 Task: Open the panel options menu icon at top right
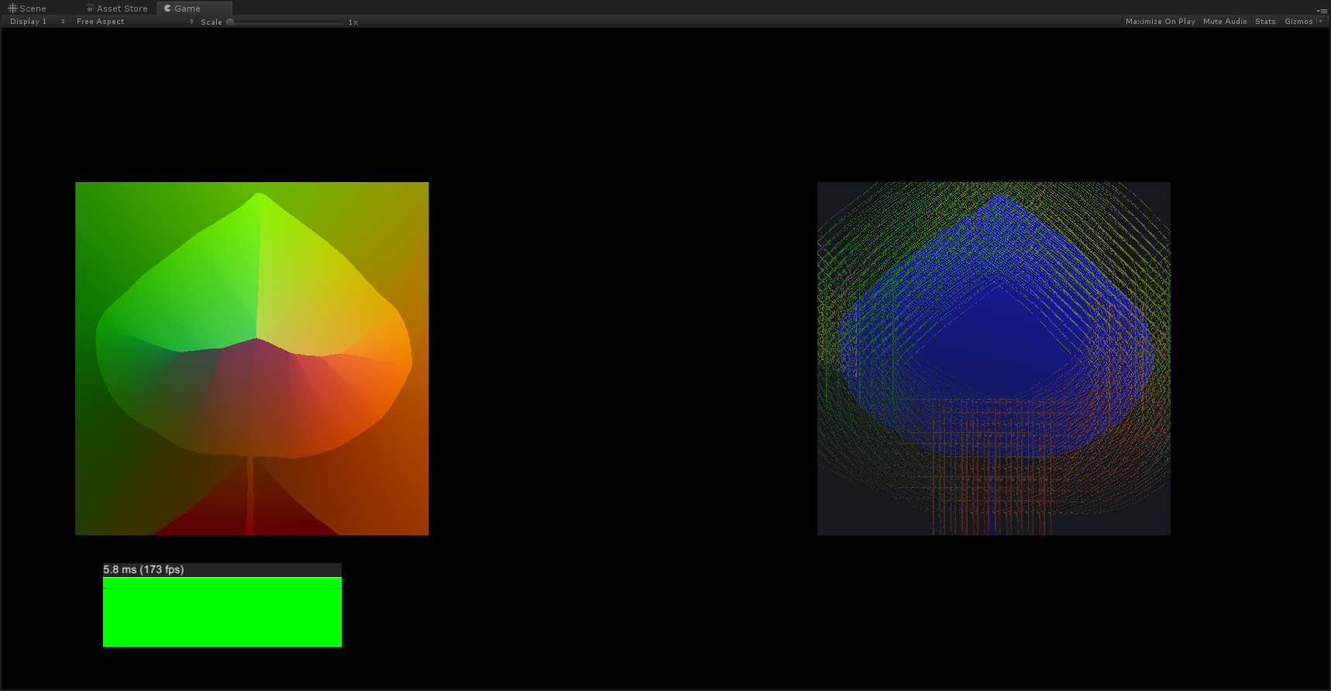[x=1322, y=10]
